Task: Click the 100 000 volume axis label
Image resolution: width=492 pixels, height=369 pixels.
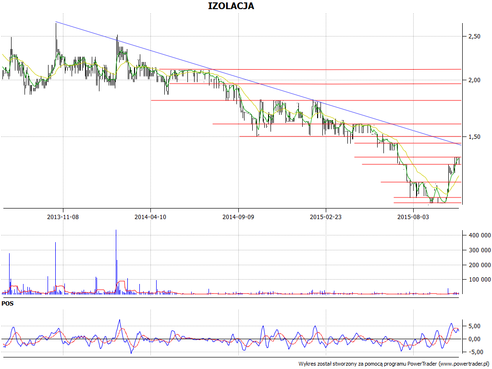Action: point(480,280)
